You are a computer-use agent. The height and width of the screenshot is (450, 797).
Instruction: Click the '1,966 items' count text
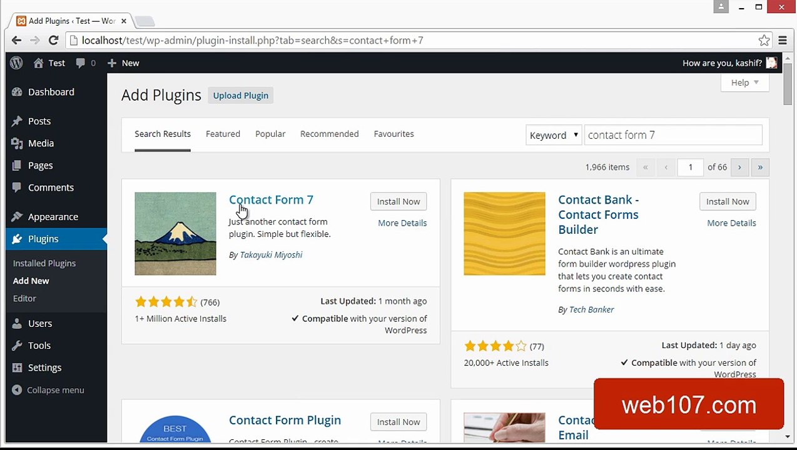(607, 167)
